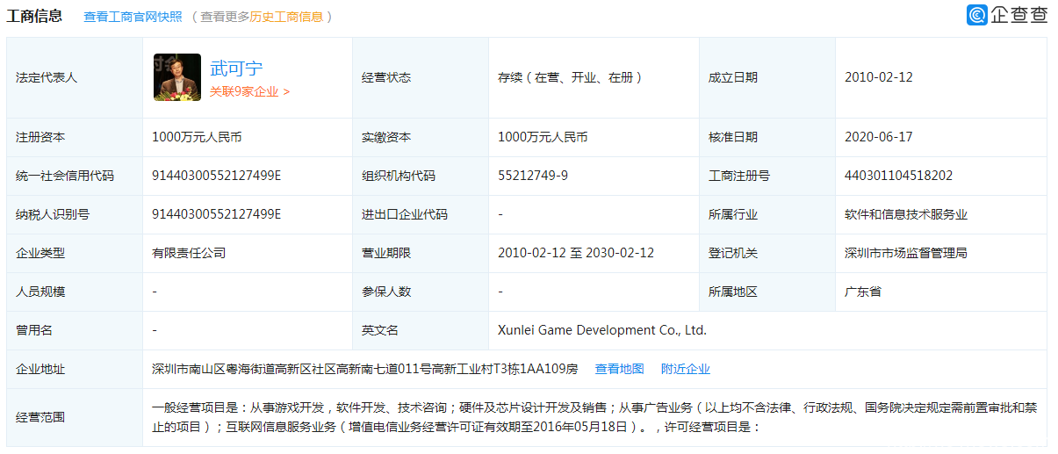Select 成立日期 label cell

coord(767,77)
